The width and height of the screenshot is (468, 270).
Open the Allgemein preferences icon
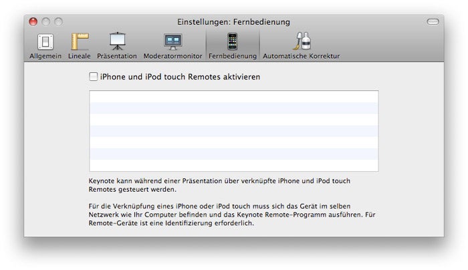(45, 41)
